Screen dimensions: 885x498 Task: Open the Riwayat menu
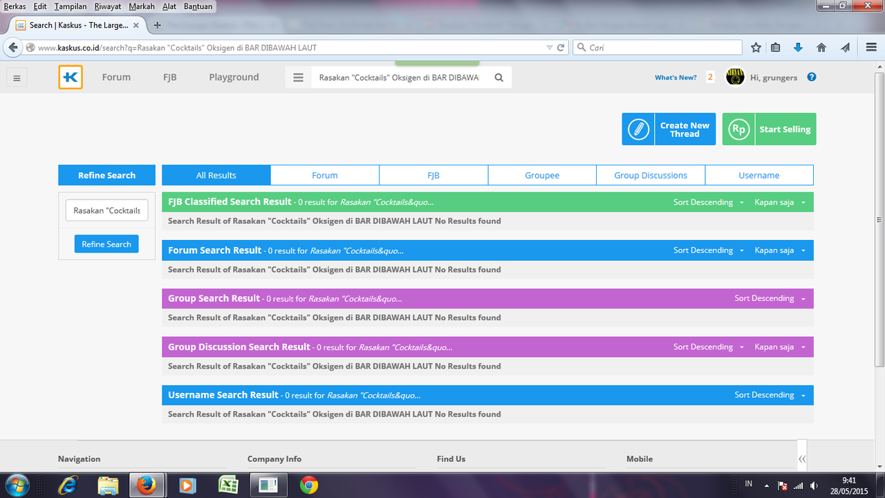[x=107, y=6]
